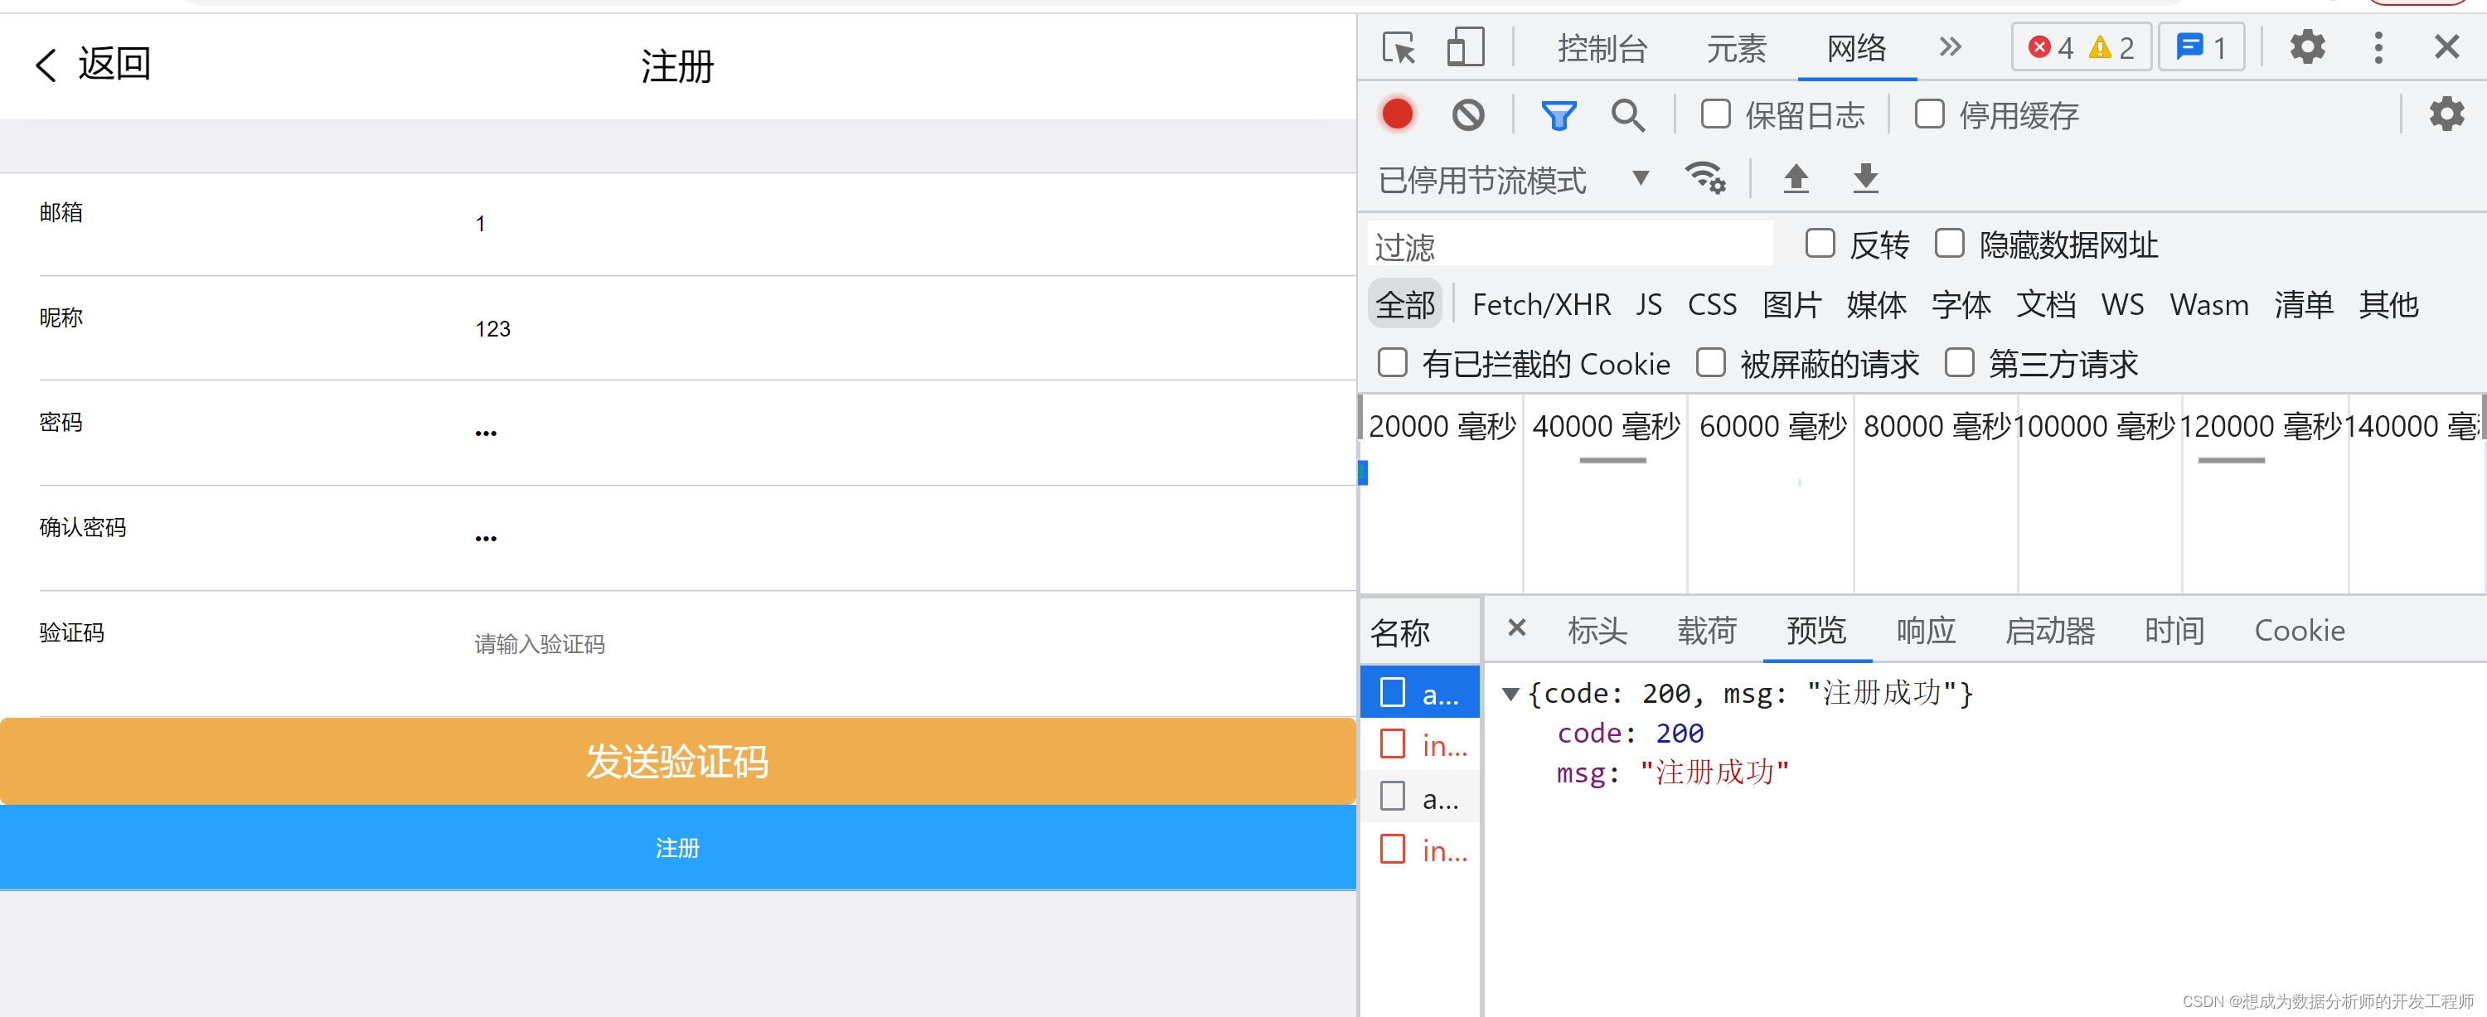Open the 时间 detail tab
Viewport: 2487px width, 1017px height.
click(2174, 631)
